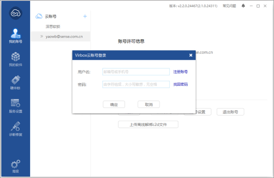Open the 高级 settings section
This screenshot has height=178, width=274.
tap(16, 166)
